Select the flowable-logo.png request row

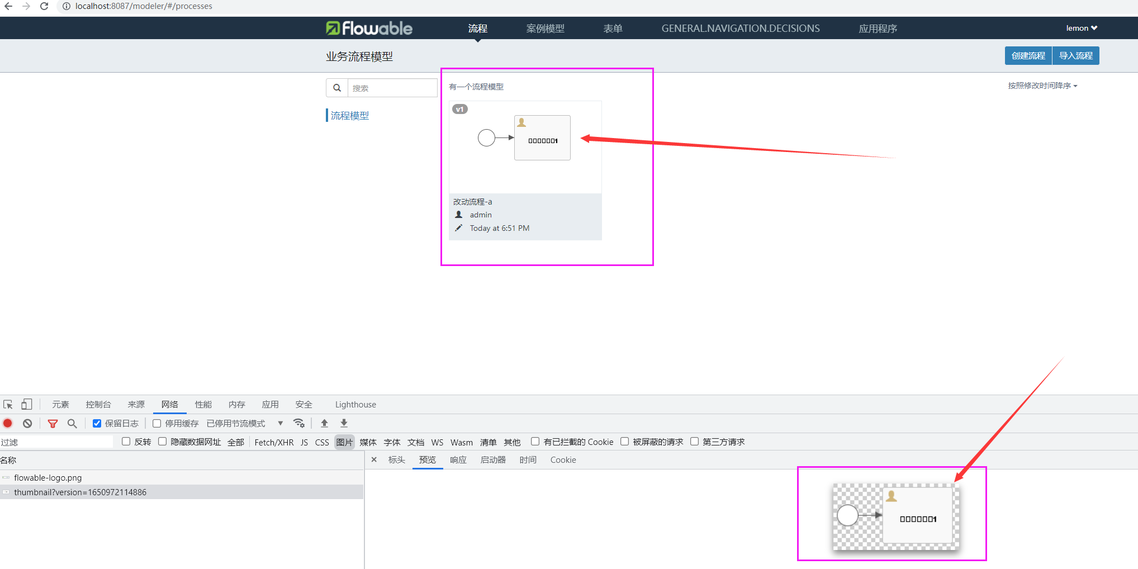(182, 477)
